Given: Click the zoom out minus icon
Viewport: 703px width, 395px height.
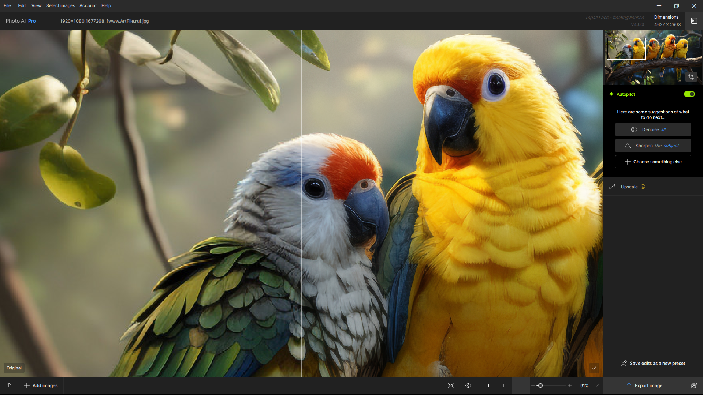Looking at the screenshot, I should 533,385.
